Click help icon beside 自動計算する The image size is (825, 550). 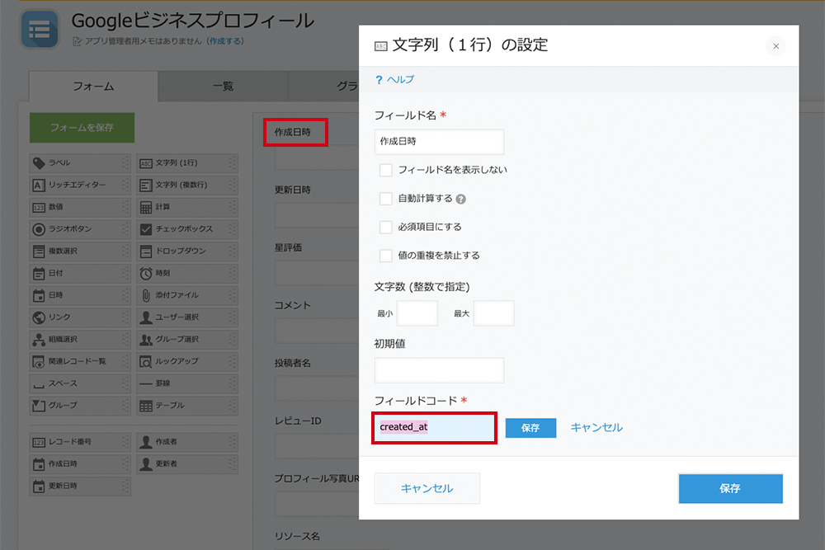click(x=461, y=199)
